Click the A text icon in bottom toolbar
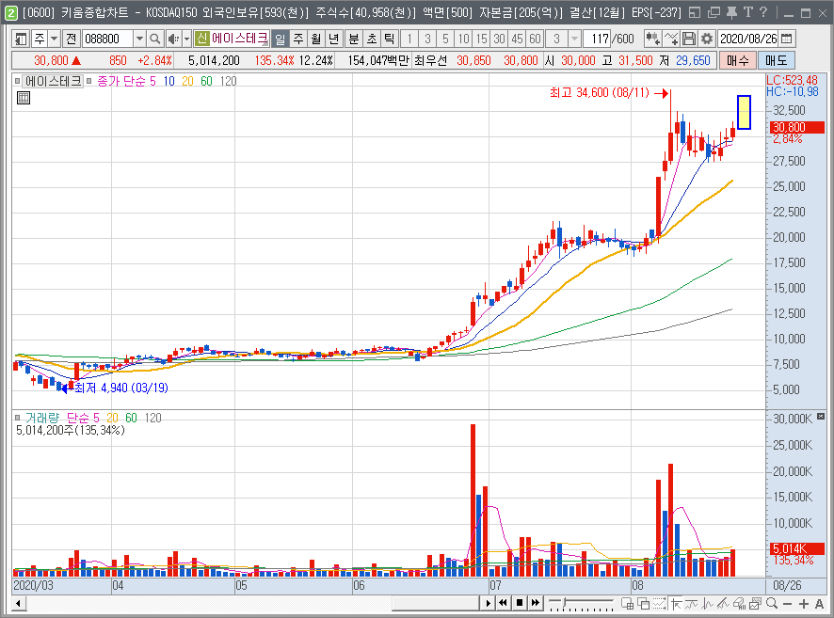 point(819,604)
